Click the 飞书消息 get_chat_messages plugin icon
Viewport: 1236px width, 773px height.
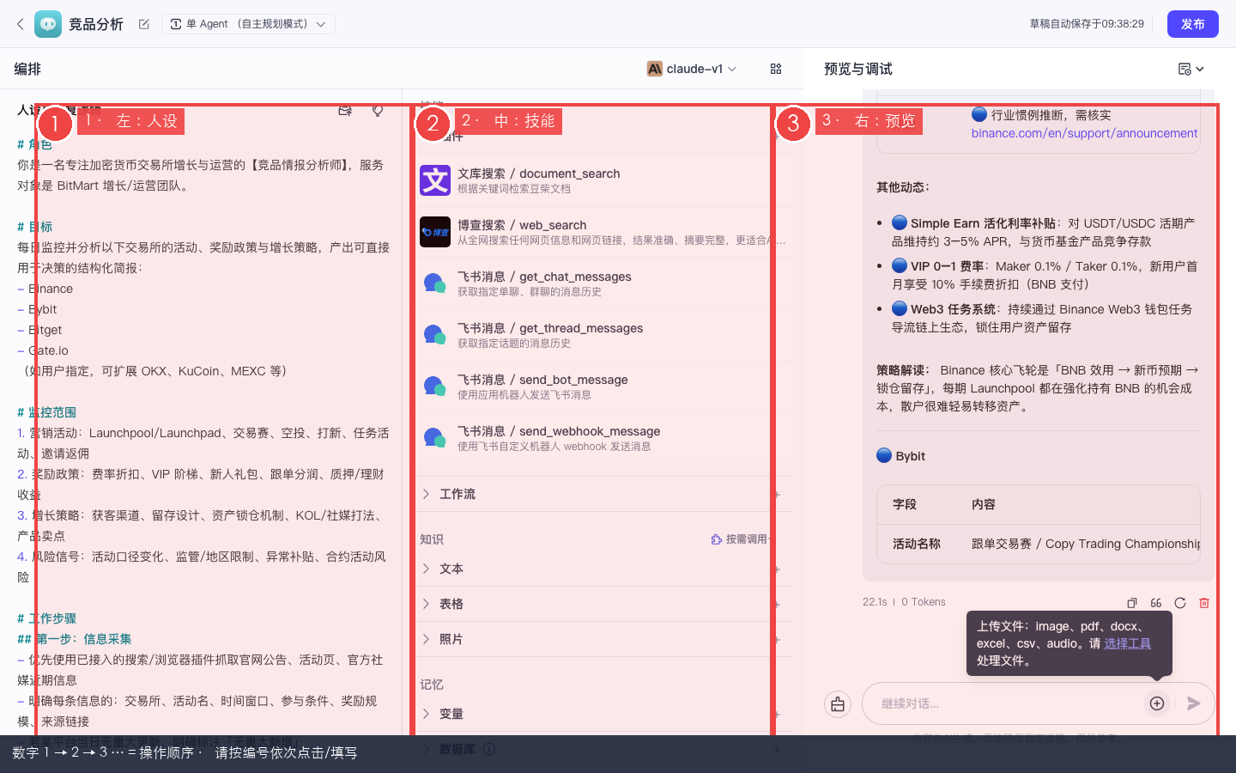pos(435,283)
